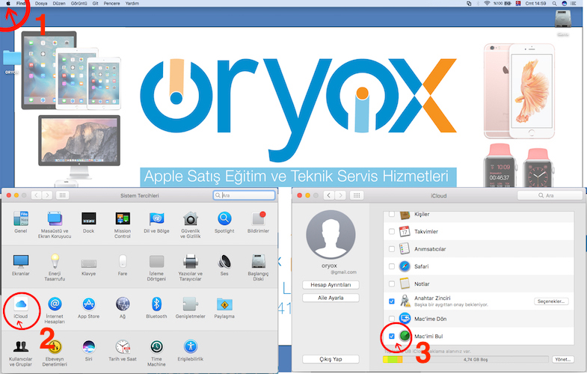Open the Görüntü menu
The width and height of the screenshot is (587, 374).
click(79, 4)
